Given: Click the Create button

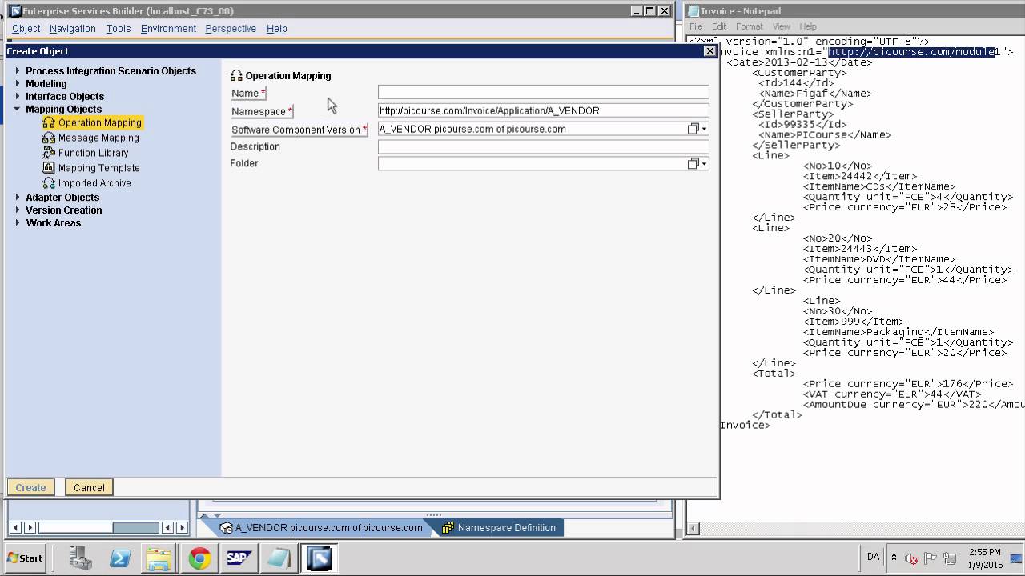Looking at the screenshot, I should tap(30, 487).
